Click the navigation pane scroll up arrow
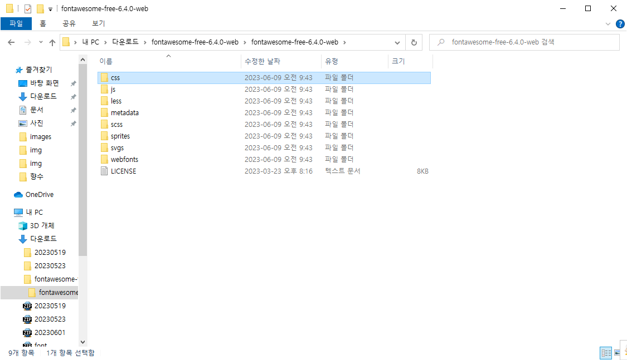 click(83, 60)
